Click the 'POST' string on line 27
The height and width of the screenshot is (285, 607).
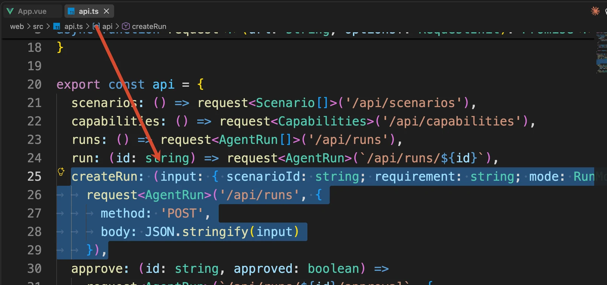(x=182, y=213)
